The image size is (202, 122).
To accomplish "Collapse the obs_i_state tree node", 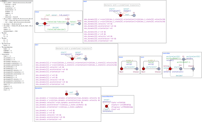I will (x=2, y=19).
